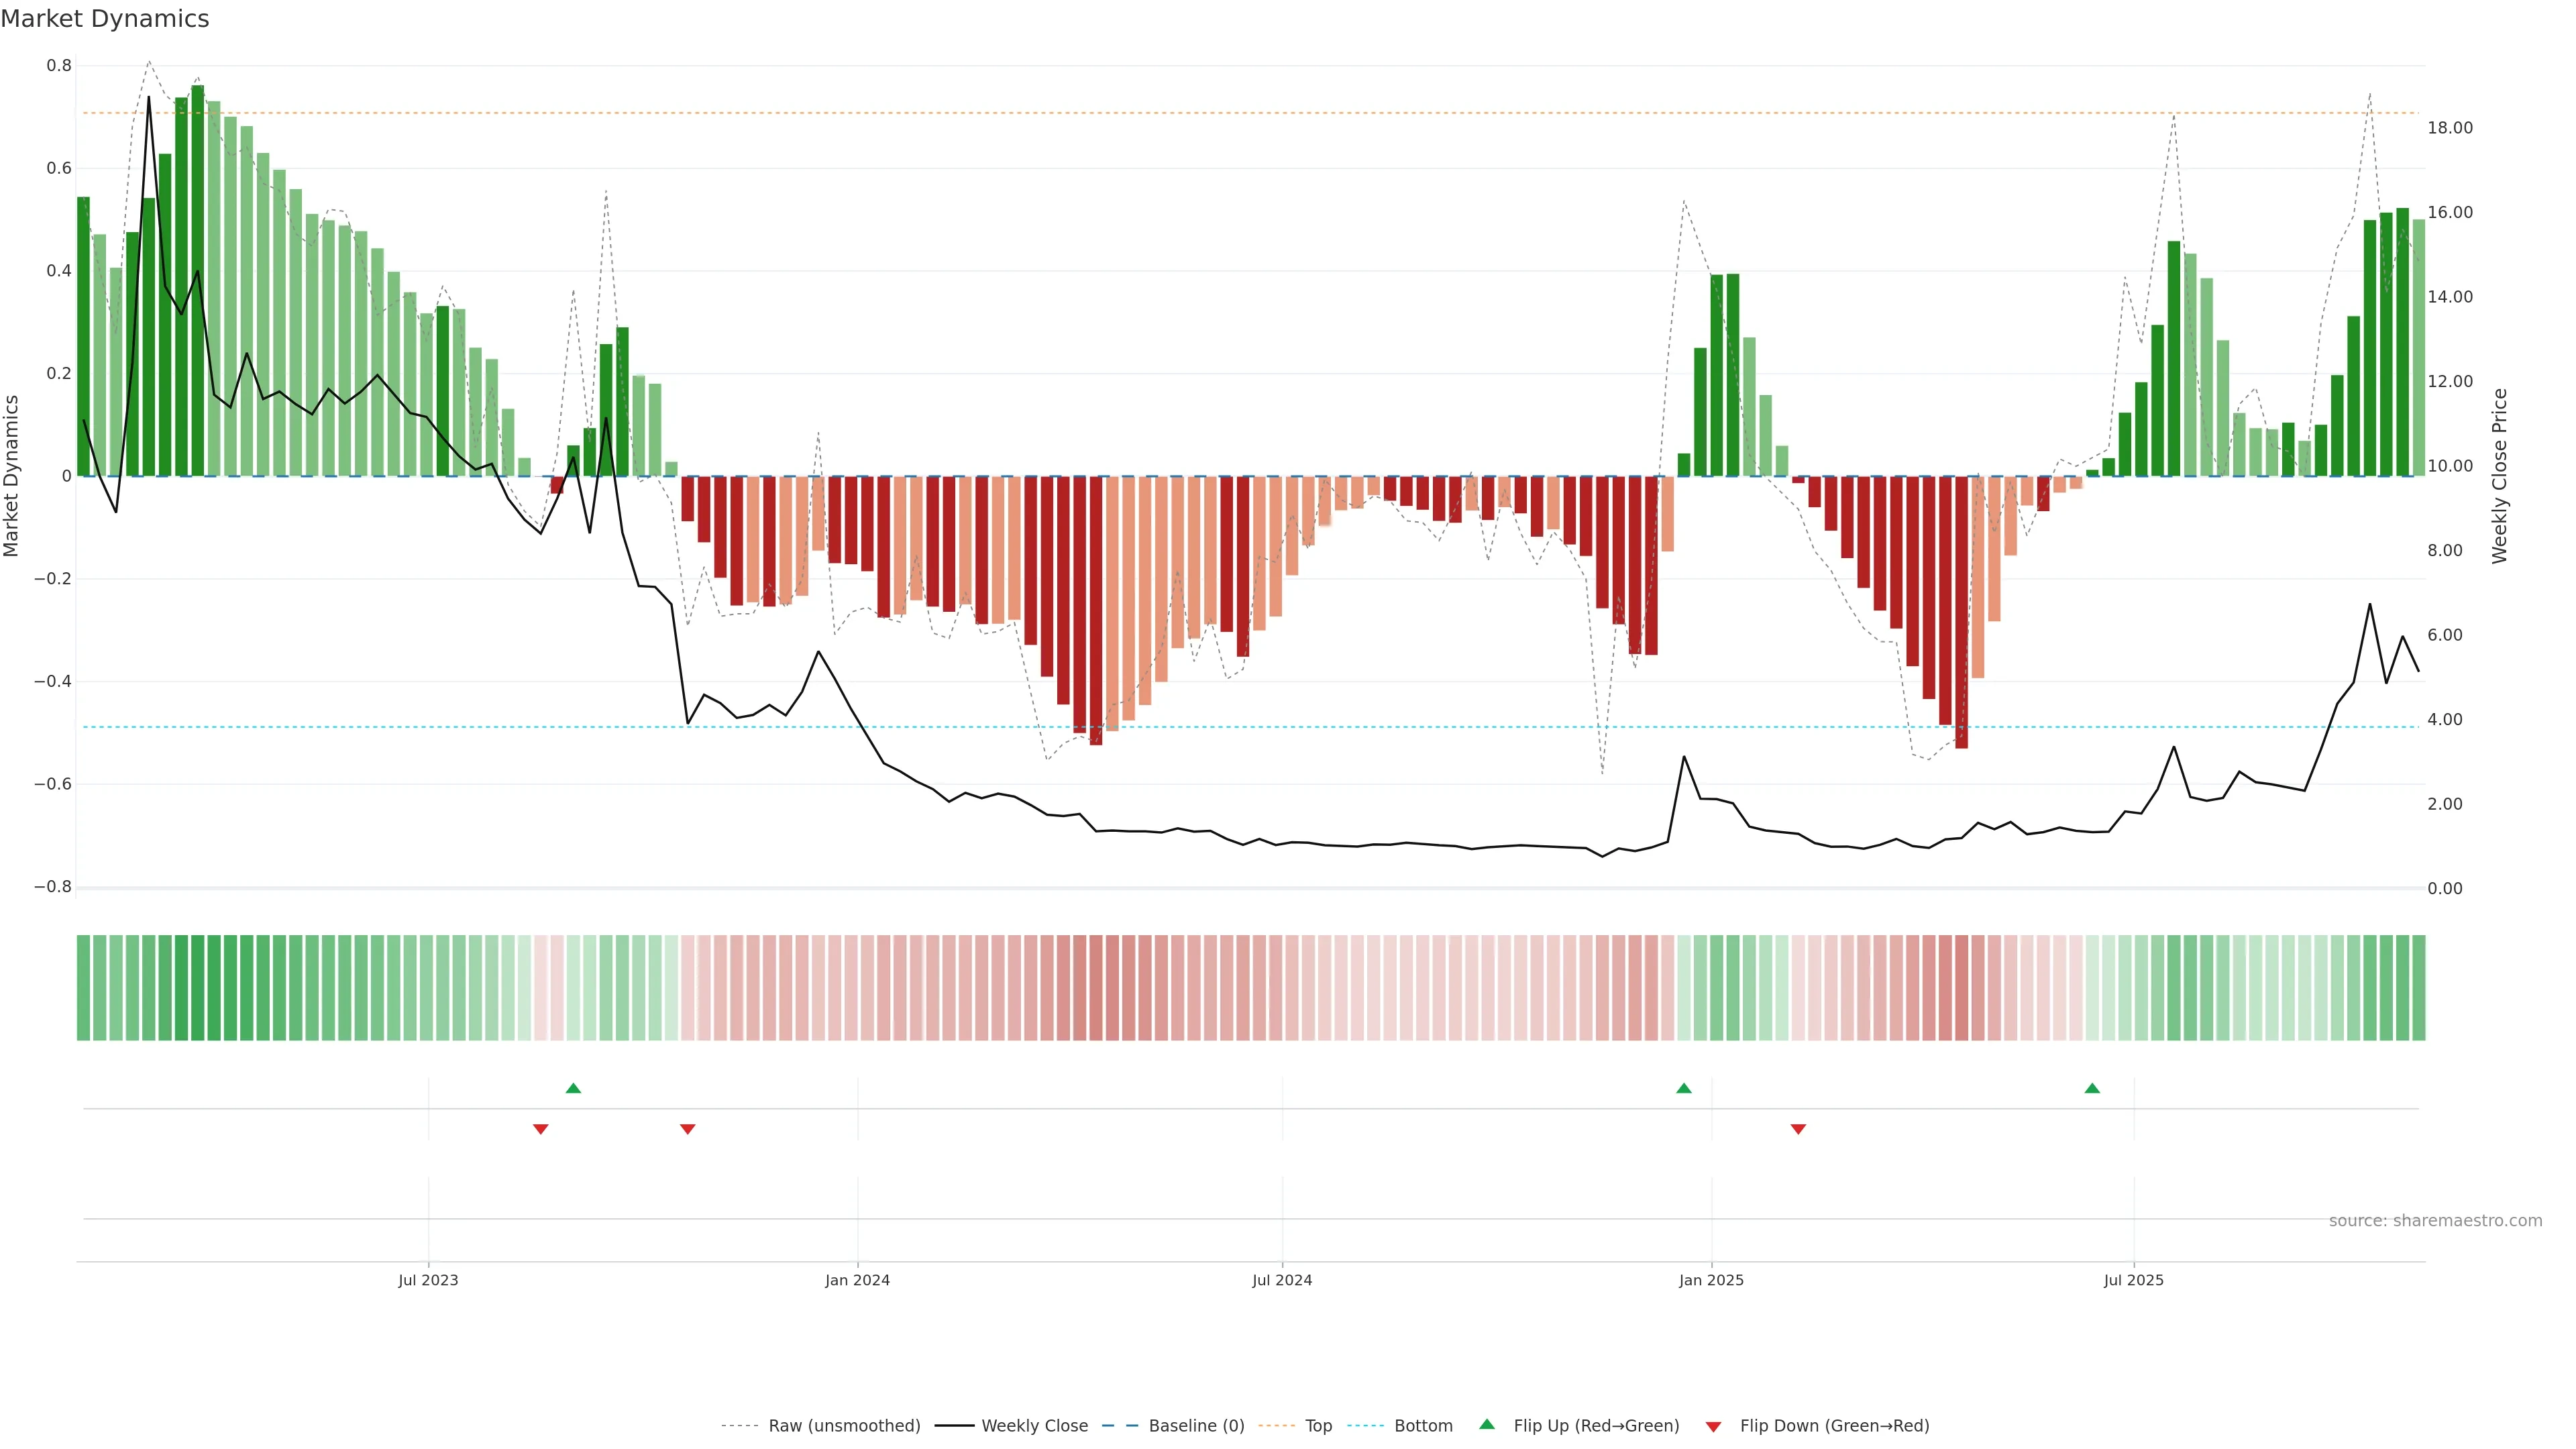The width and height of the screenshot is (2576, 1449).
Task: Click the green flip-up triangle just before Jan 2025
Action: [1683, 1088]
